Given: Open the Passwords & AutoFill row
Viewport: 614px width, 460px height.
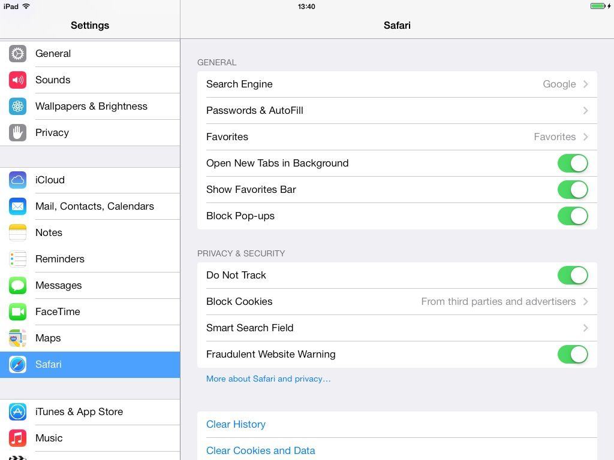Looking at the screenshot, I should [x=396, y=110].
